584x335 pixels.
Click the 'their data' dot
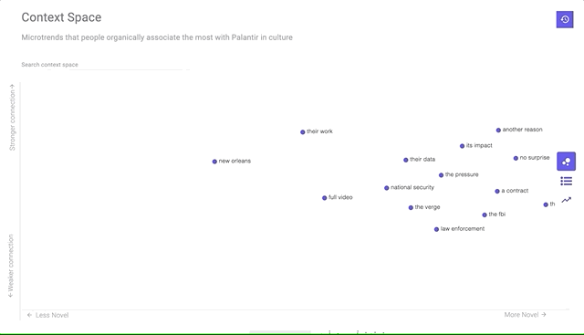click(405, 160)
